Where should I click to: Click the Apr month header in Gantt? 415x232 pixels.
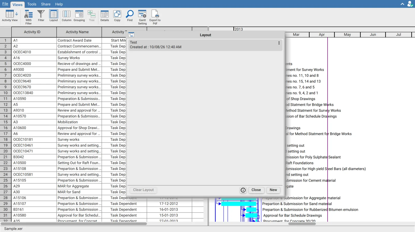[x=322, y=34]
